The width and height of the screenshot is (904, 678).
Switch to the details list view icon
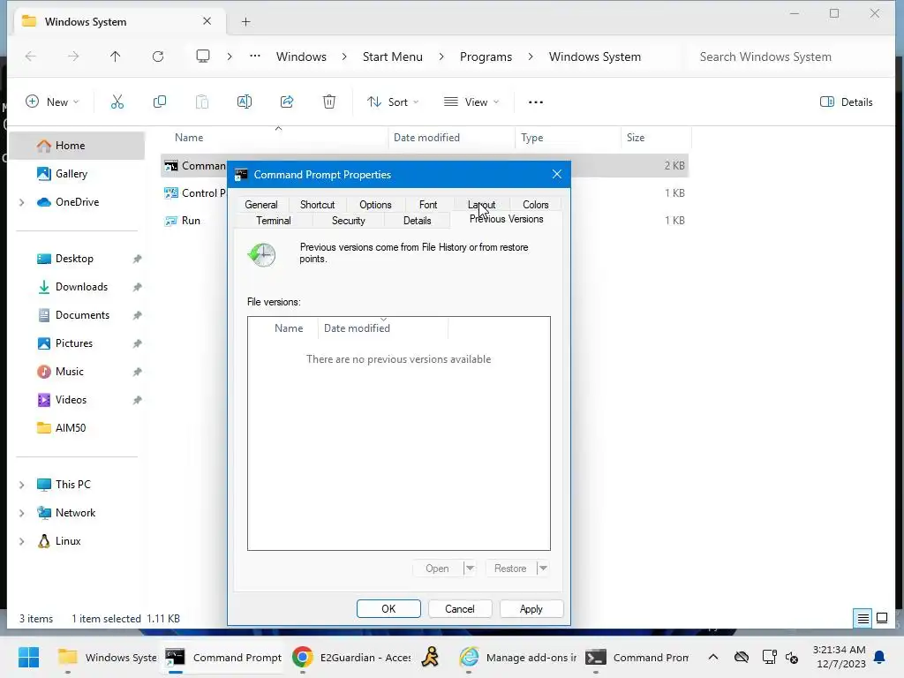(863, 619)
